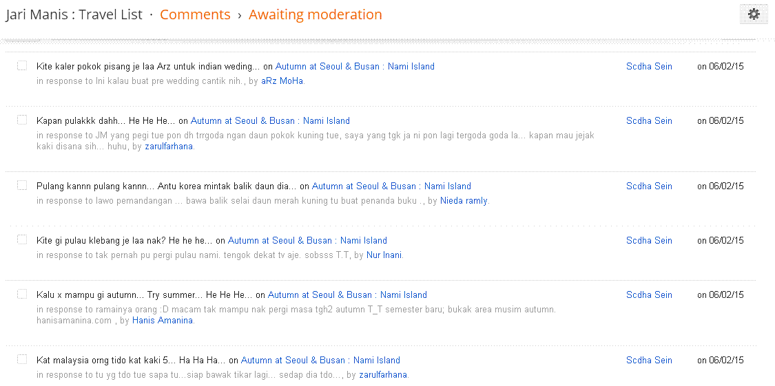Click Scdha Sein in the first row

649,66
